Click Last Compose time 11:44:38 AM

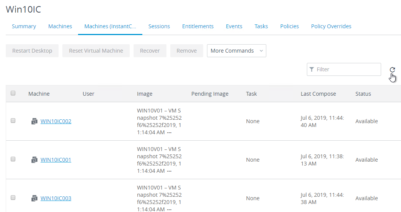click(x=322, y=199)
